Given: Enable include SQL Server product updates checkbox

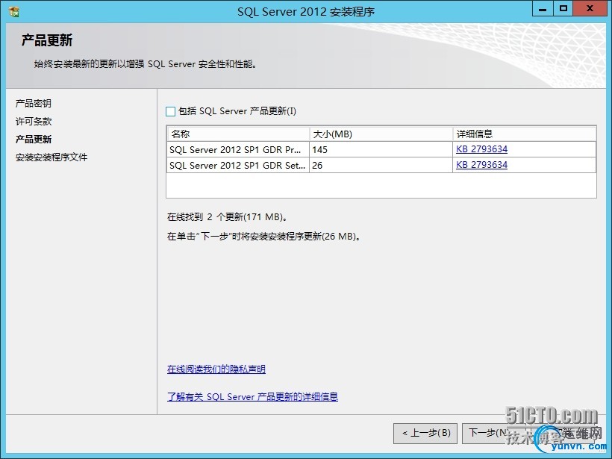Looking at the screenshot, I should click(x=171, y=112).
